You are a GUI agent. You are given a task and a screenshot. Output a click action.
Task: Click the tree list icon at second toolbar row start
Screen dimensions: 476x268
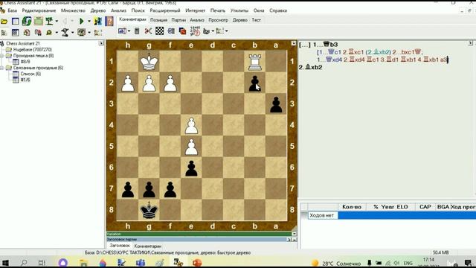click(x=4, y=33)
